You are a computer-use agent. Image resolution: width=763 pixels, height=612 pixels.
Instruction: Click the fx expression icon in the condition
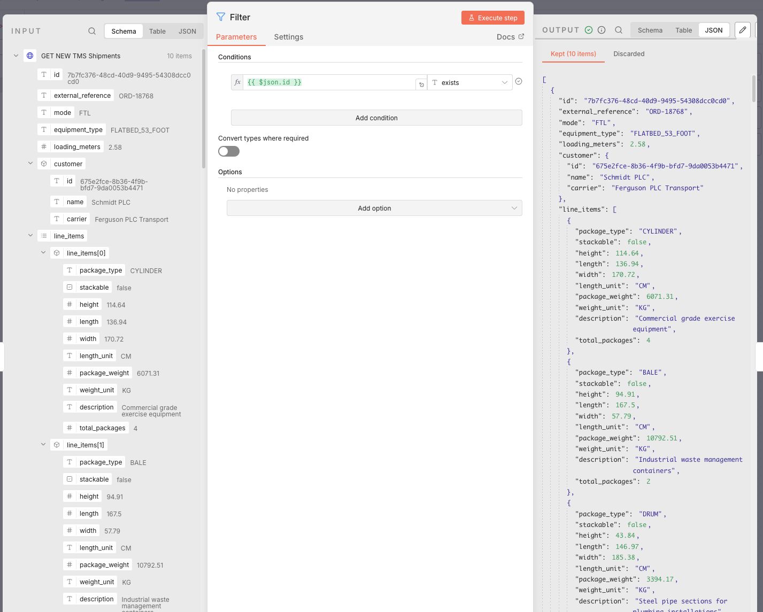(237, 82)
